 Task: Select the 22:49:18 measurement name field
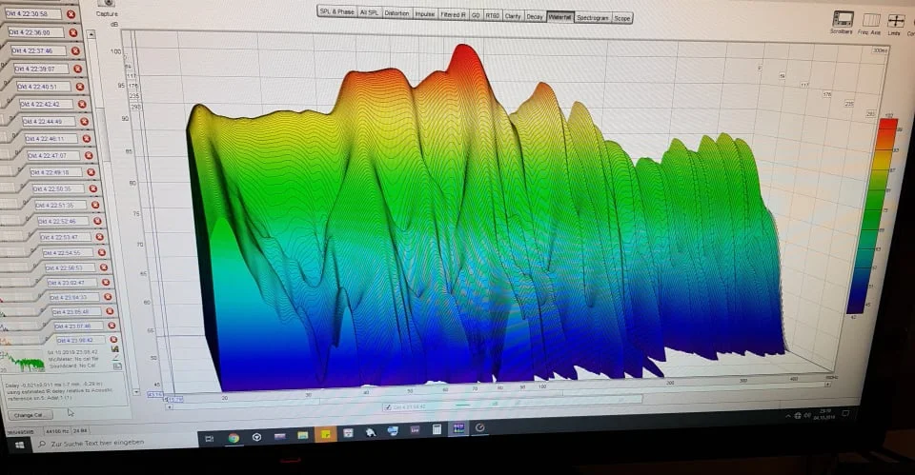pyautogui.click(x=58, y=172)
